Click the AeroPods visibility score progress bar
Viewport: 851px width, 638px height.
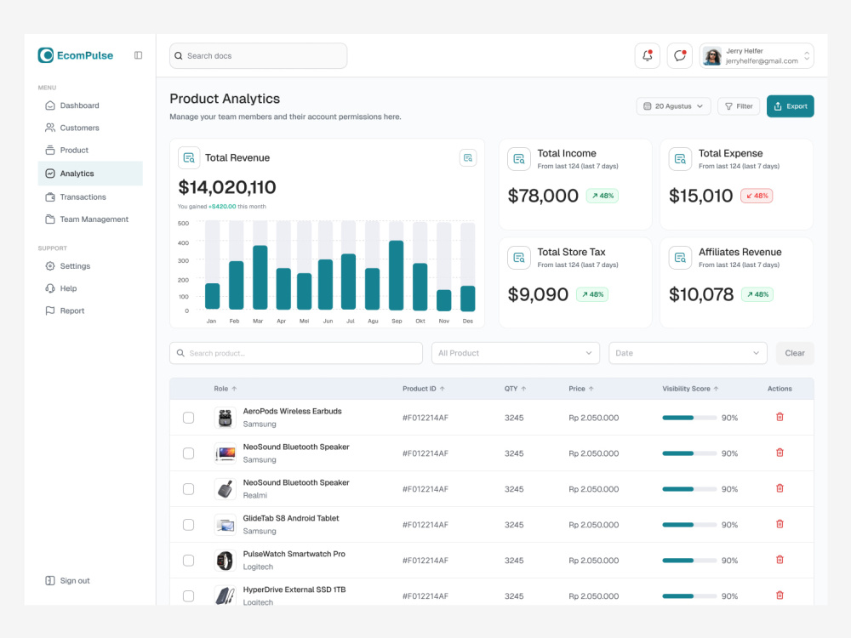tap(689, 418)
